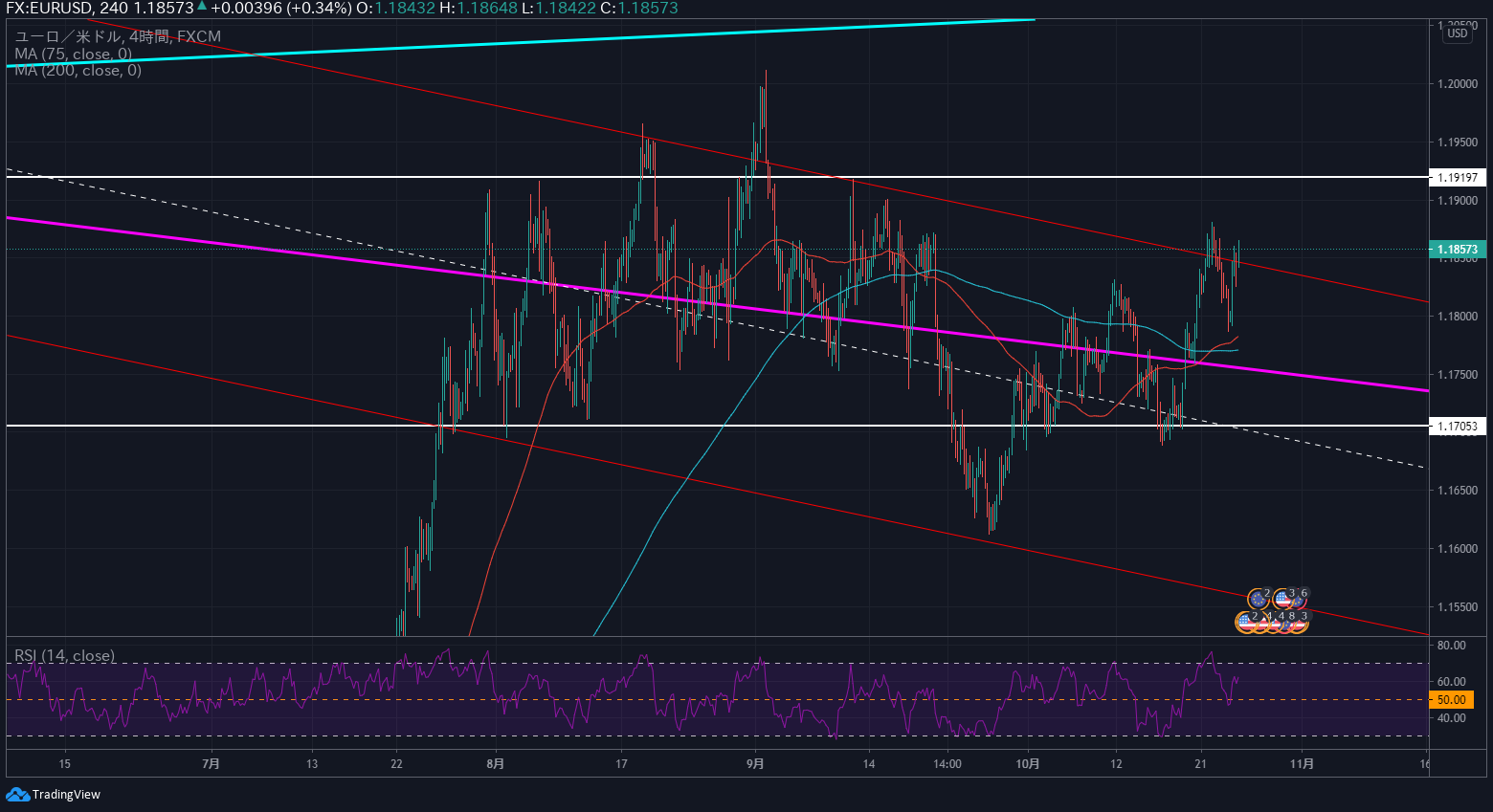Click the FX:EURUSD symbol title
This screenshot has width=1493, height=812.
pos(49,8)
